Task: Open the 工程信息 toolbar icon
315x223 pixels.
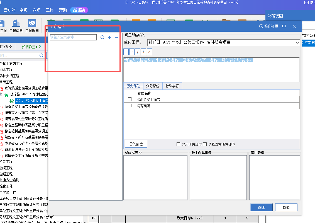Action: click(x=16, y=26)
